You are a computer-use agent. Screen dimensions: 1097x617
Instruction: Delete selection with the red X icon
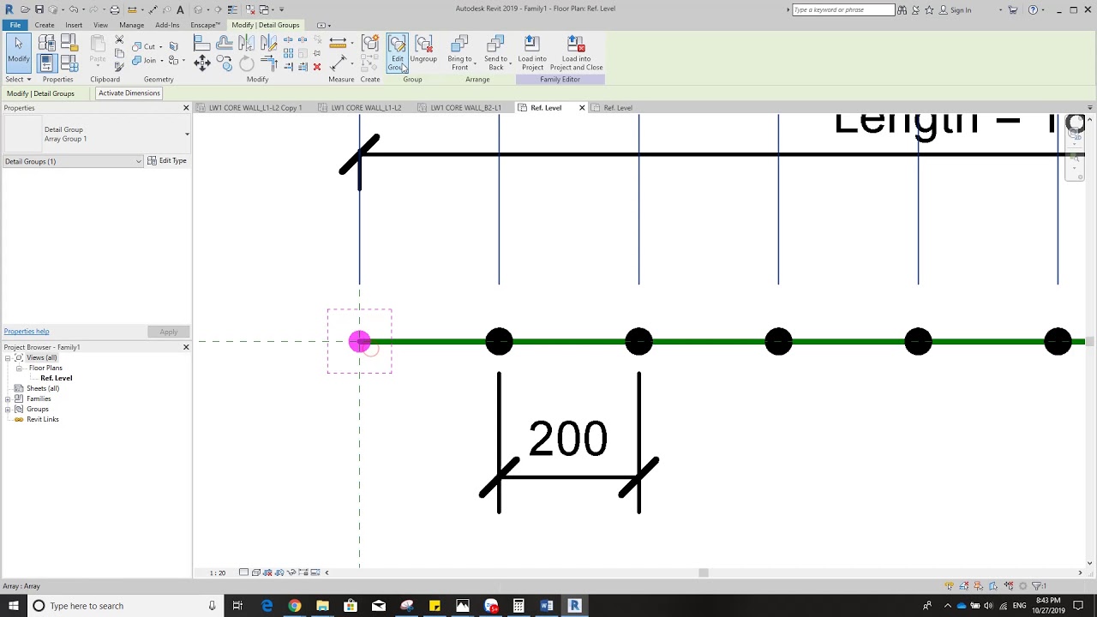[317, 67]
